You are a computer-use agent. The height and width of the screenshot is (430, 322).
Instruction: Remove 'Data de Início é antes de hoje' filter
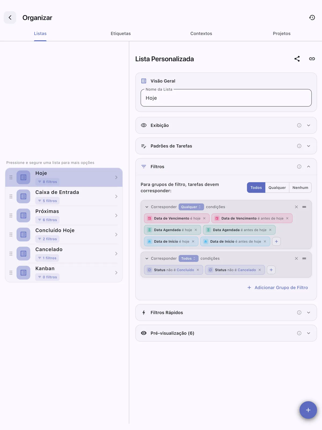[265, 242]
